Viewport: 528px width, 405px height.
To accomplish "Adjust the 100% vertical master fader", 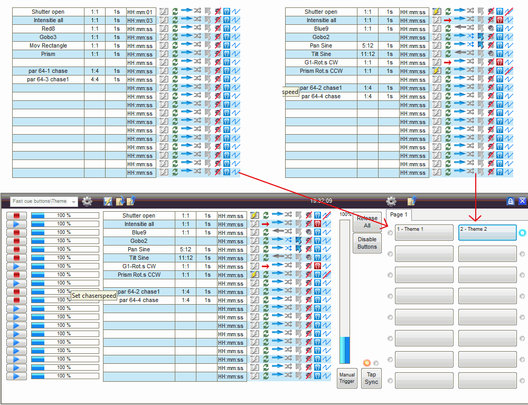I will (344, 291).
